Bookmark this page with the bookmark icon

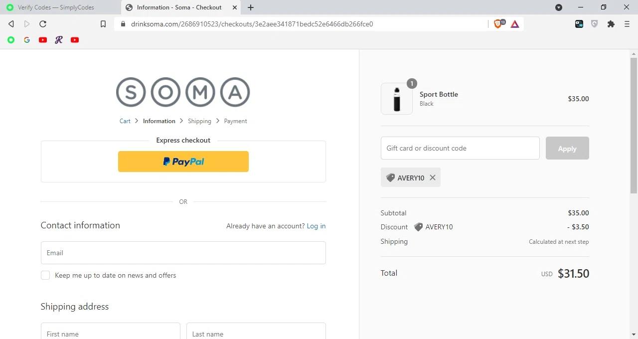pos(103,24)
